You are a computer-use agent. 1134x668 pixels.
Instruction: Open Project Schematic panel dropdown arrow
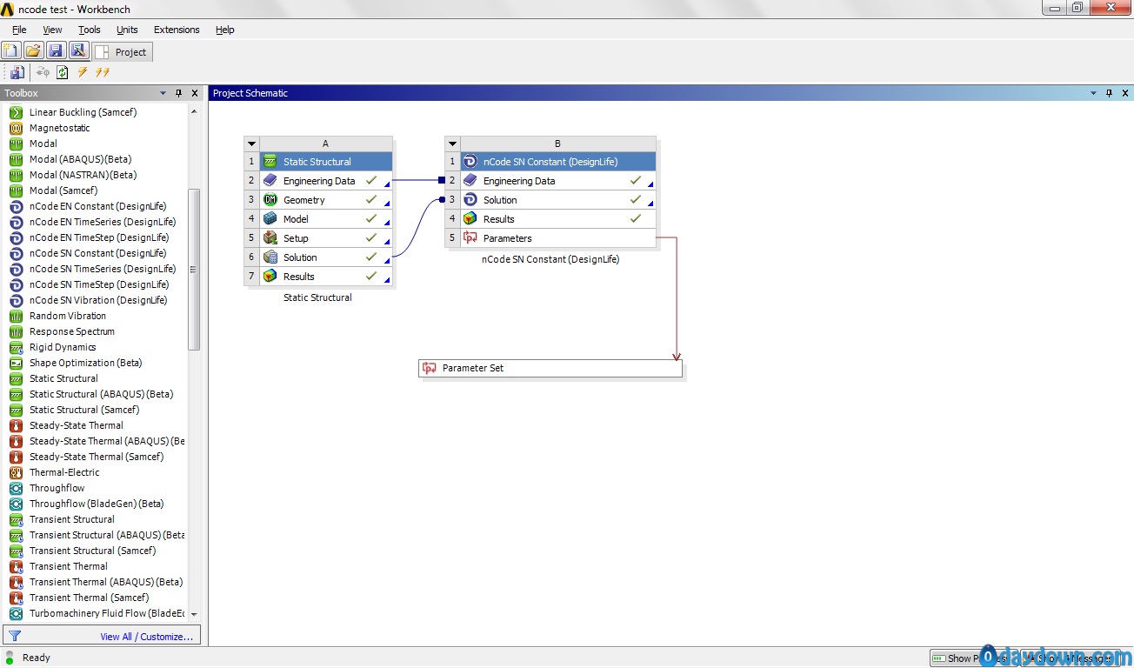[1093, 93]
